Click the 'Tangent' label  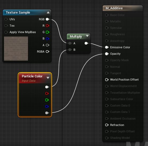point(116,73)
